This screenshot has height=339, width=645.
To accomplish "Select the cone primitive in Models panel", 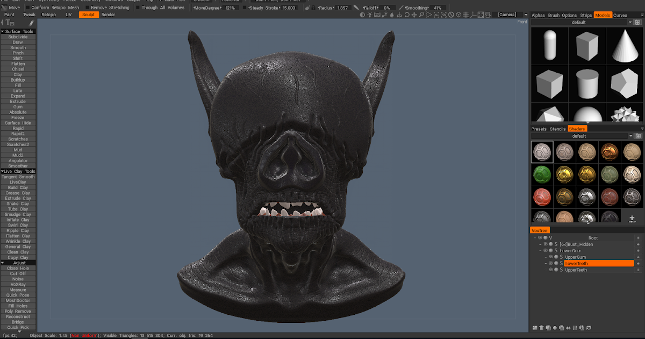I will click(623, 46).
